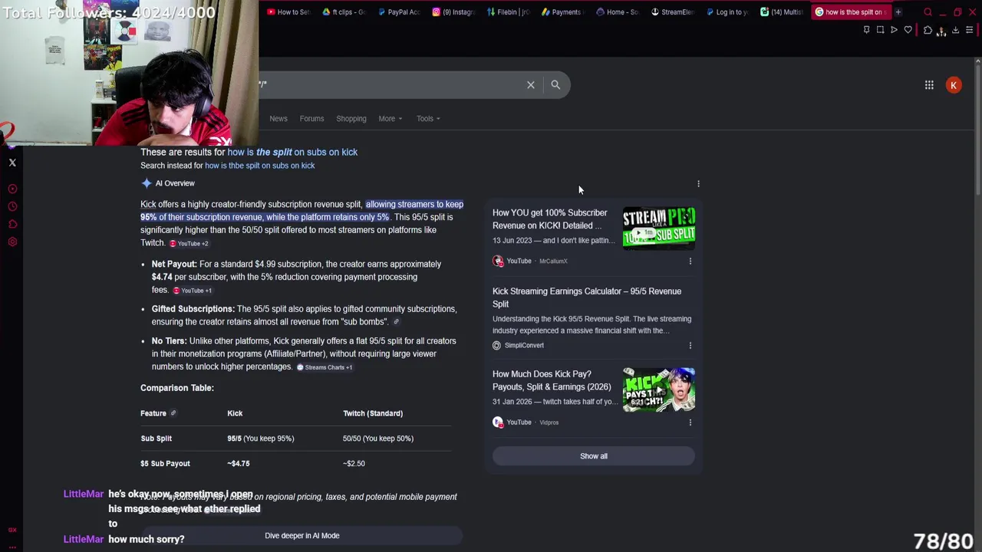Open the Google apps grid
This screenshot has height=552, width=982.
[x=929, y=85]
